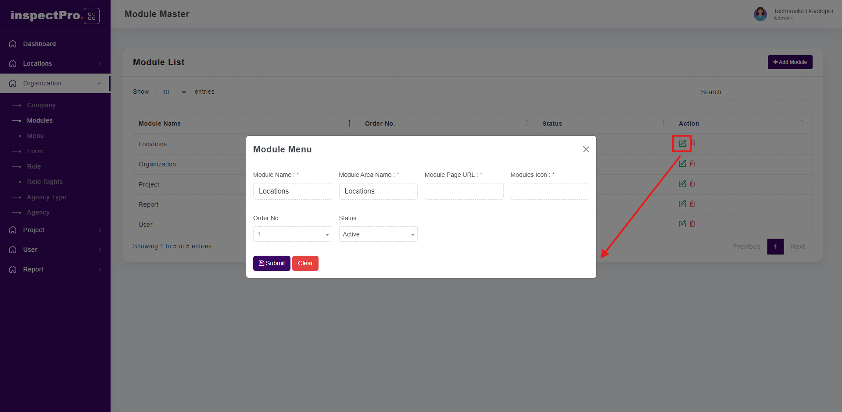Submit the Module Menu form
This screenshot has width=842, height=412.
click(272, 263)
